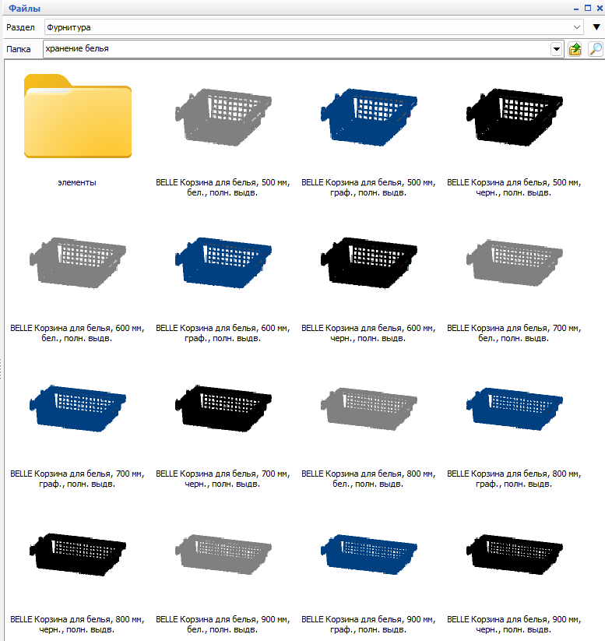Select BELLE 900 мм граф. basket thumbnail
The width and height of the screenshot is (605, 641).
[369, 555]
